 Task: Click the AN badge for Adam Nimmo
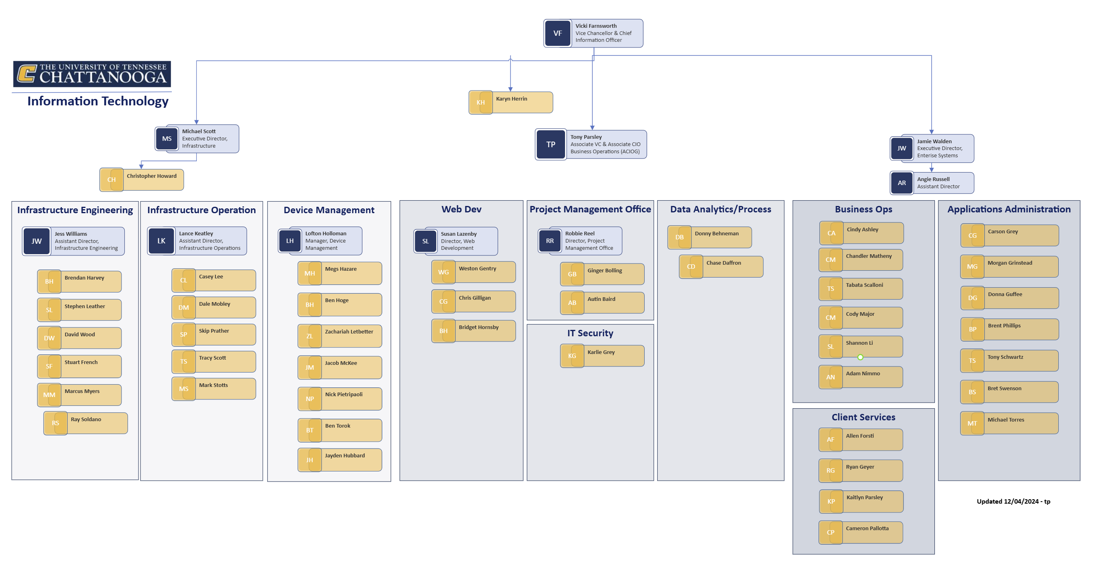coord(830,377)
